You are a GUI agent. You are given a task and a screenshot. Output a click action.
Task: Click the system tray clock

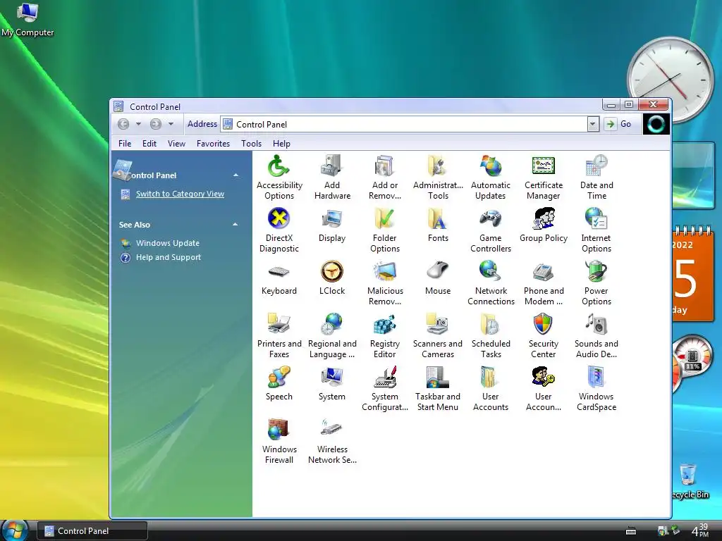[700, 530]
